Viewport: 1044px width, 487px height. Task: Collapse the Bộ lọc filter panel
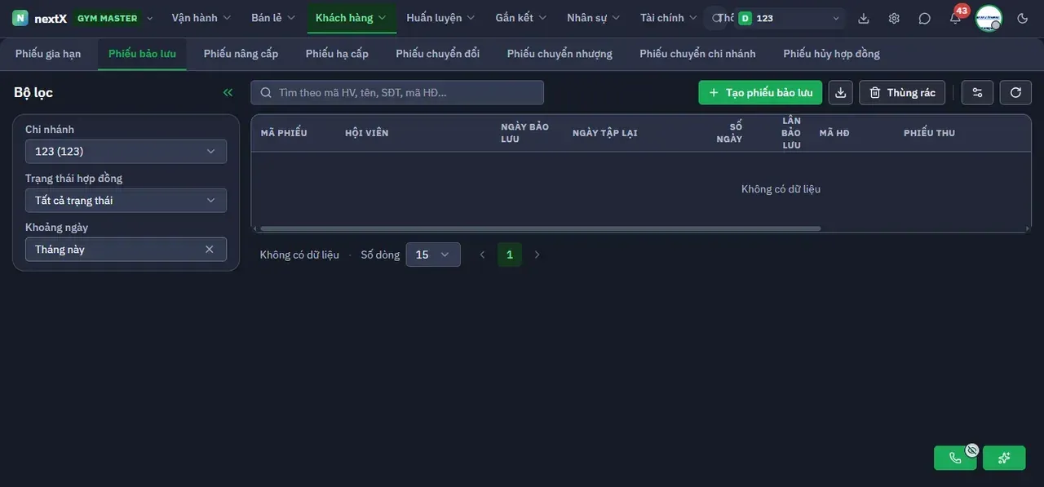click(228, 92)
